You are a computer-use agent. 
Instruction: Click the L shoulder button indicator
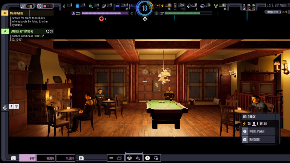click(13, 158)
